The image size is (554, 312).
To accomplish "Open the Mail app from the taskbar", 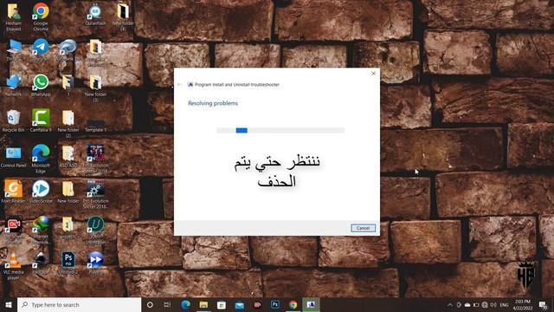I will [x=240, y=304].
